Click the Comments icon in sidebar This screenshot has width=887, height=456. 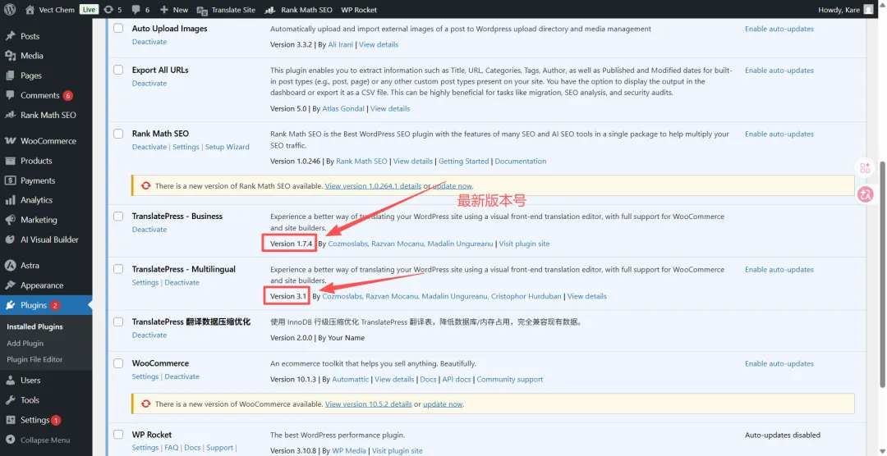(10, 95)
